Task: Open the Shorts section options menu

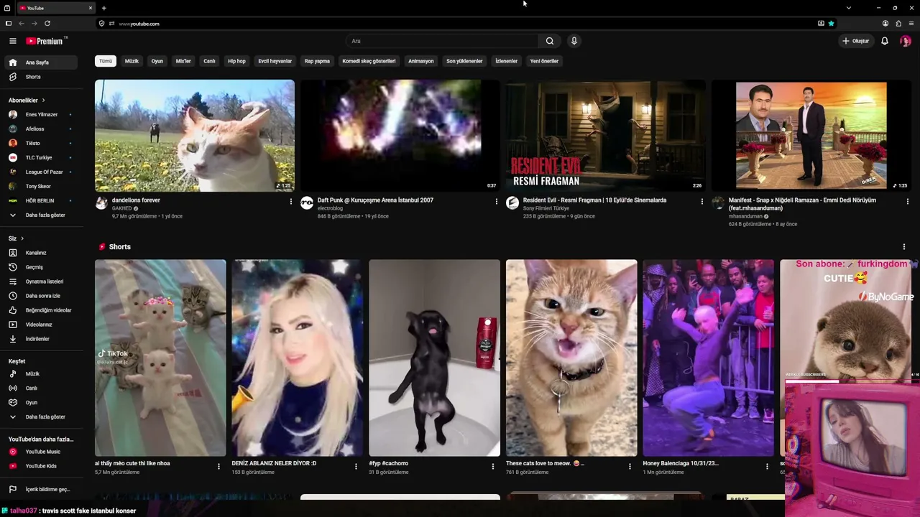Action: 904,247
